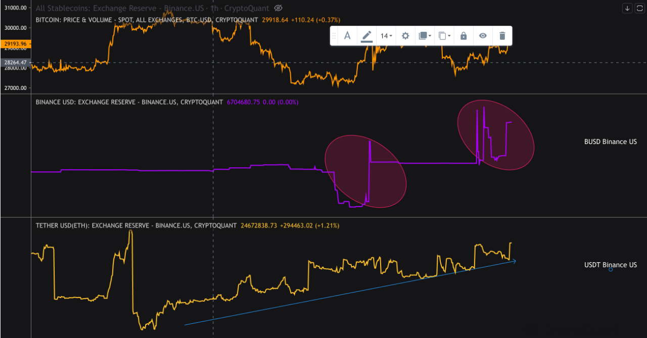This screenshot has height=338, width=647.
Task: Click the Binance USD Exchange Reserve legend
Action: tap(129, 102)
